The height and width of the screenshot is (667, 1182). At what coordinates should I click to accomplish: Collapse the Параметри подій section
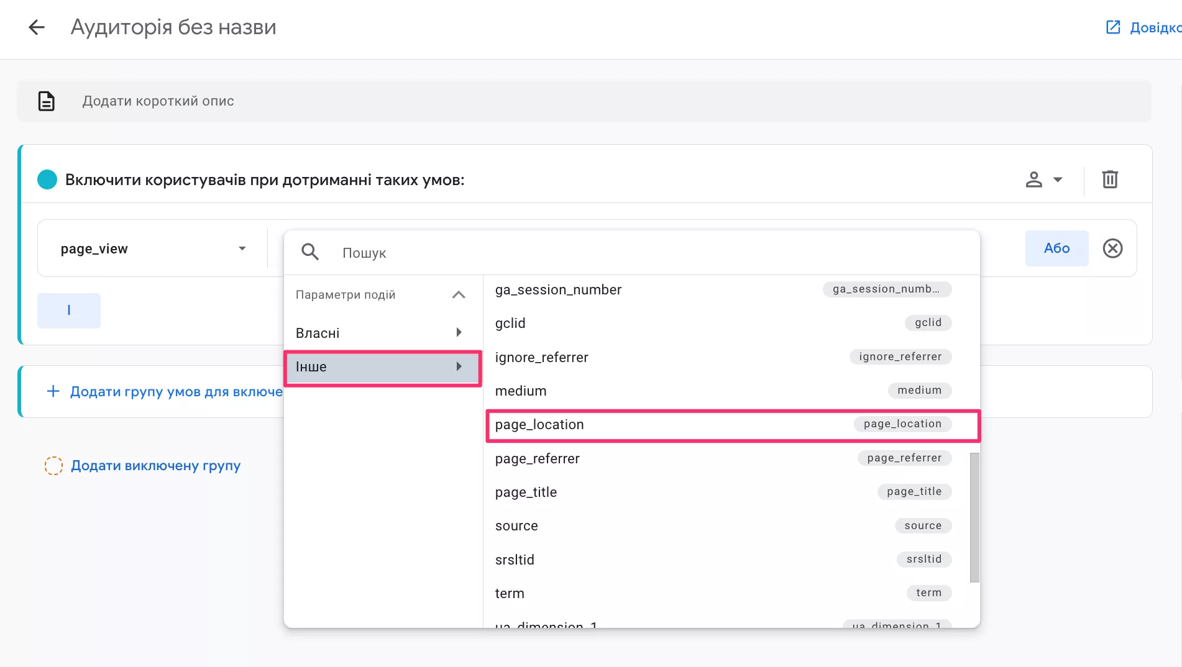(x=459, y=294)
